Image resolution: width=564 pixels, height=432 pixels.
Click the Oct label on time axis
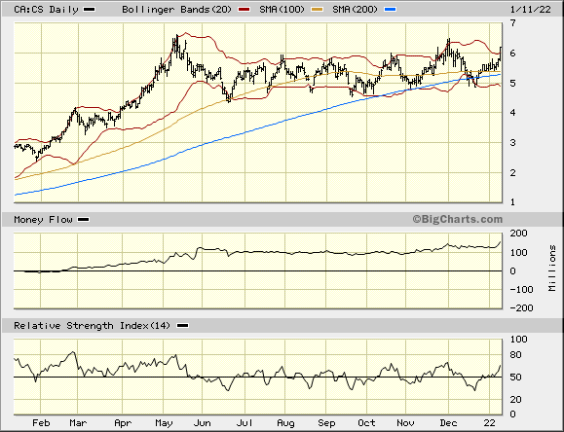(x=366, y=423)
